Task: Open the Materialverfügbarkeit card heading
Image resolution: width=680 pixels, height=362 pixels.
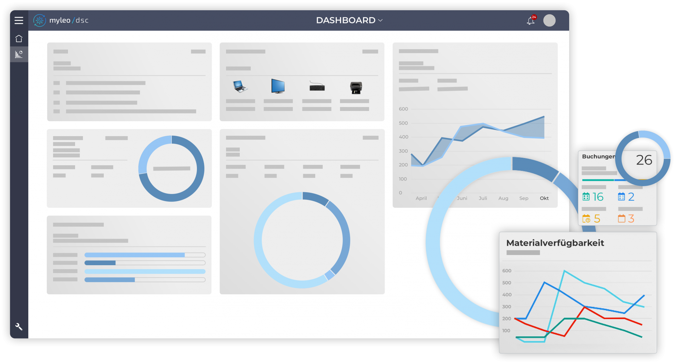Action: point(555,243)
